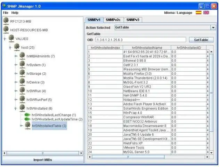Click the table horizontal scrollbar right arrow
The image size is (219, 167).
click(207, 157)
